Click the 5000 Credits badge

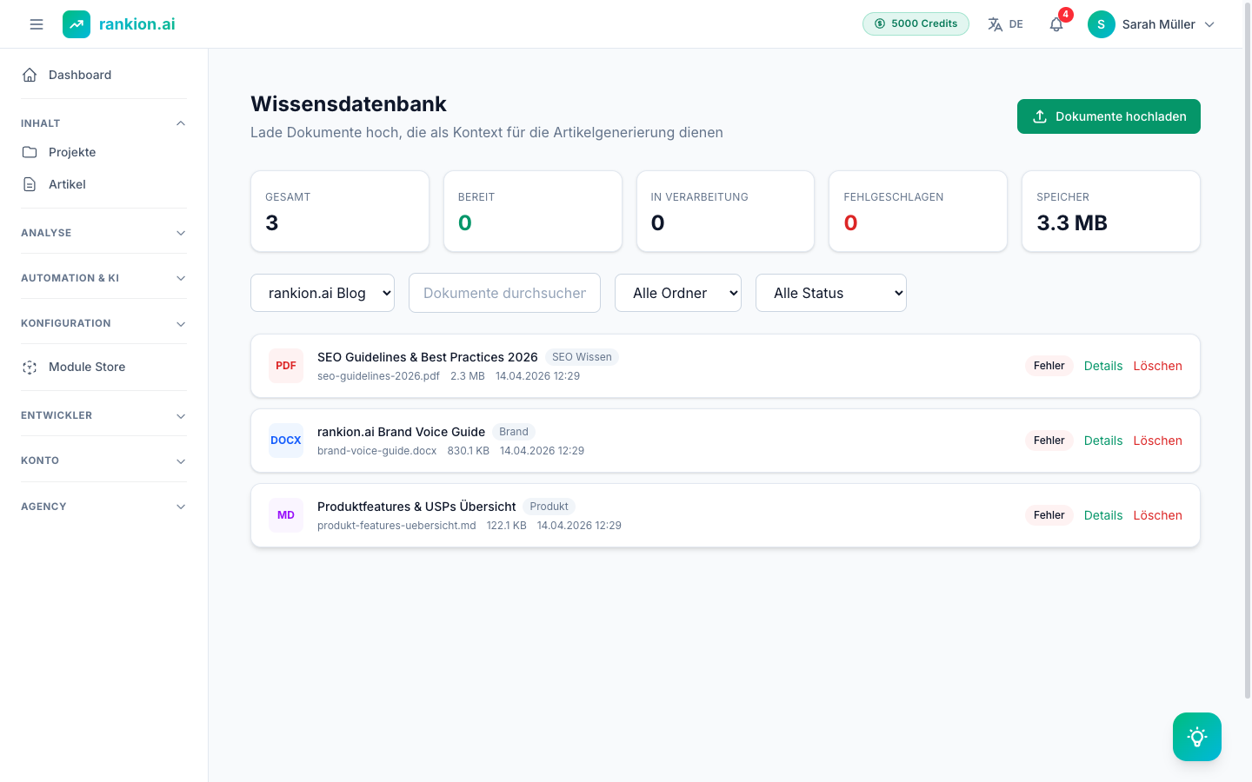tap(916, 23)
